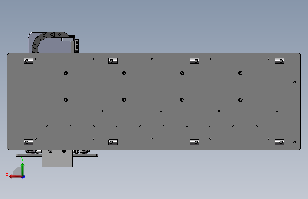Select the large dark gray base plate

coord(154,102)
